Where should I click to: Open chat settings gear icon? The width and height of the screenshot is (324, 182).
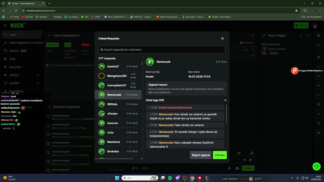pyautogui.click(x=230, y=168)
